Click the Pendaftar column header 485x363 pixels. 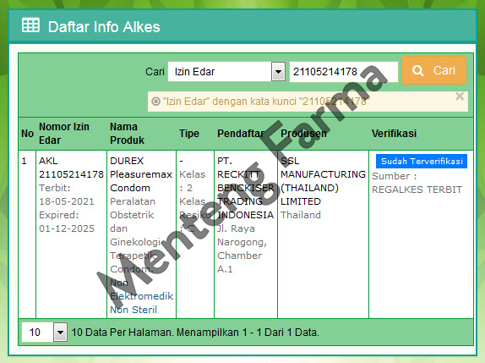tap(241, 134)
